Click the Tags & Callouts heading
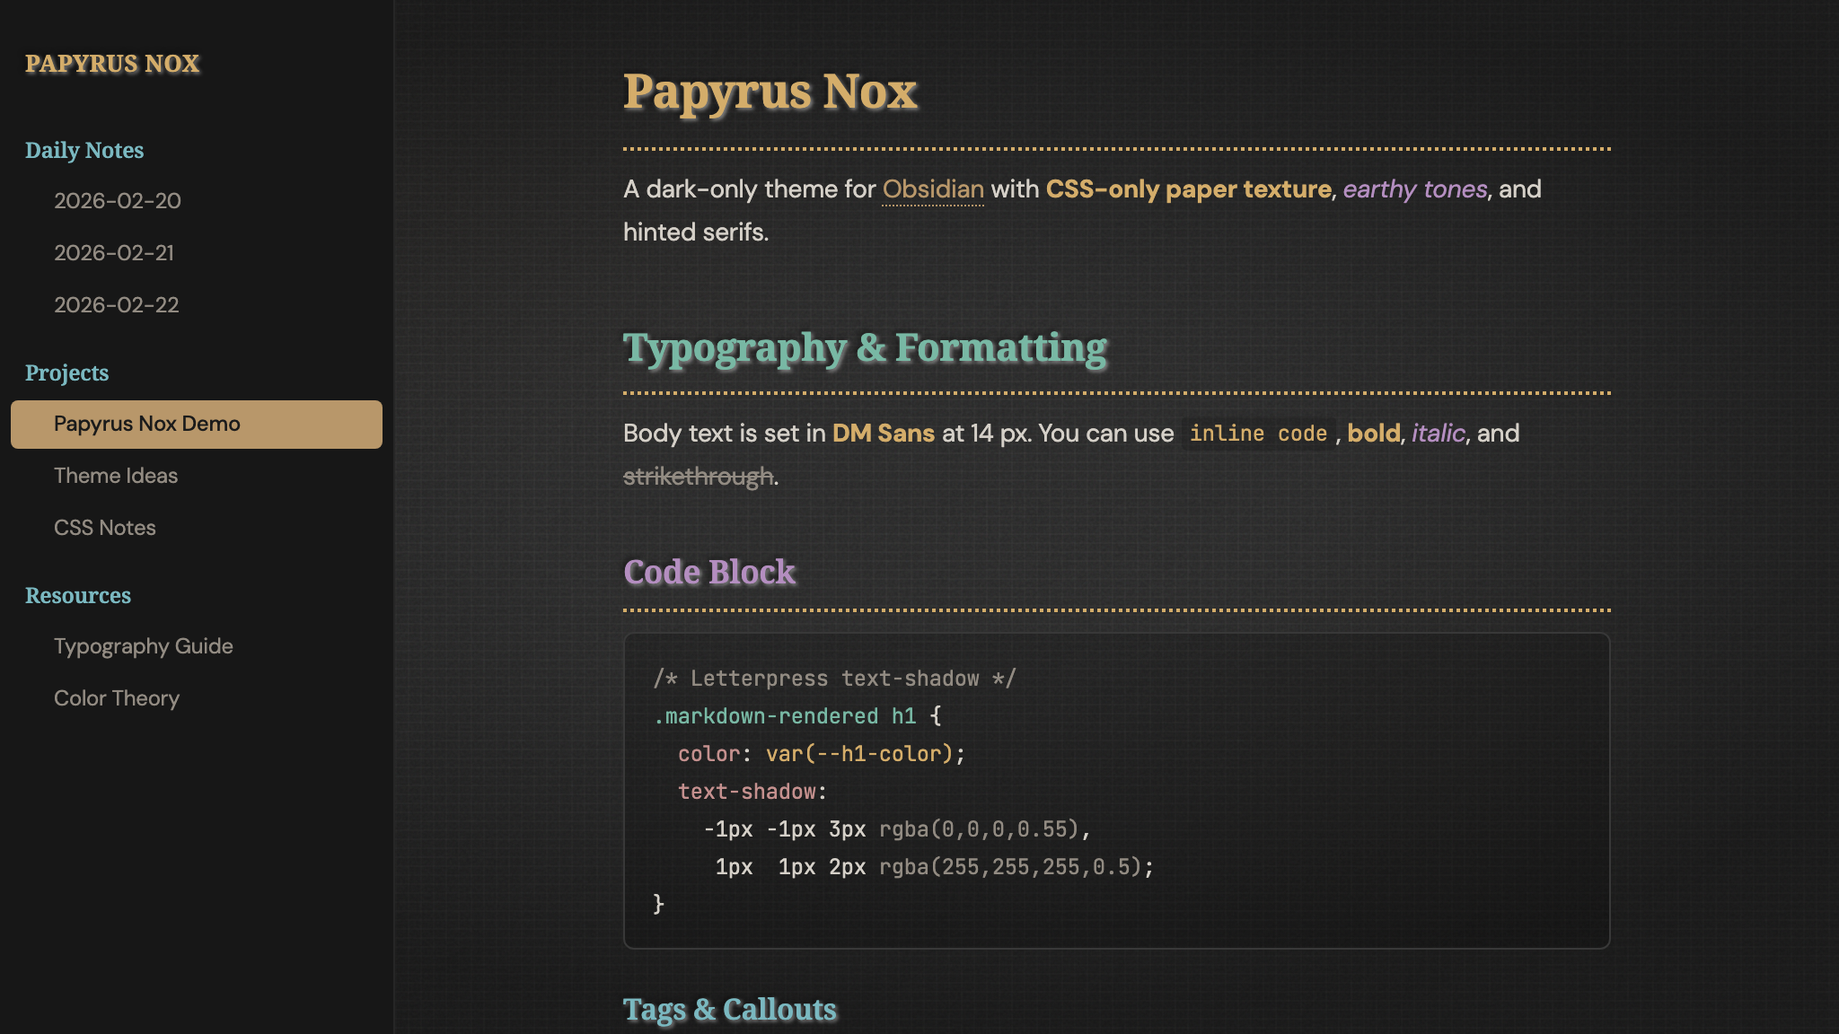This screenshot has height=1034, width=1839. click(x=730, y=1010)
